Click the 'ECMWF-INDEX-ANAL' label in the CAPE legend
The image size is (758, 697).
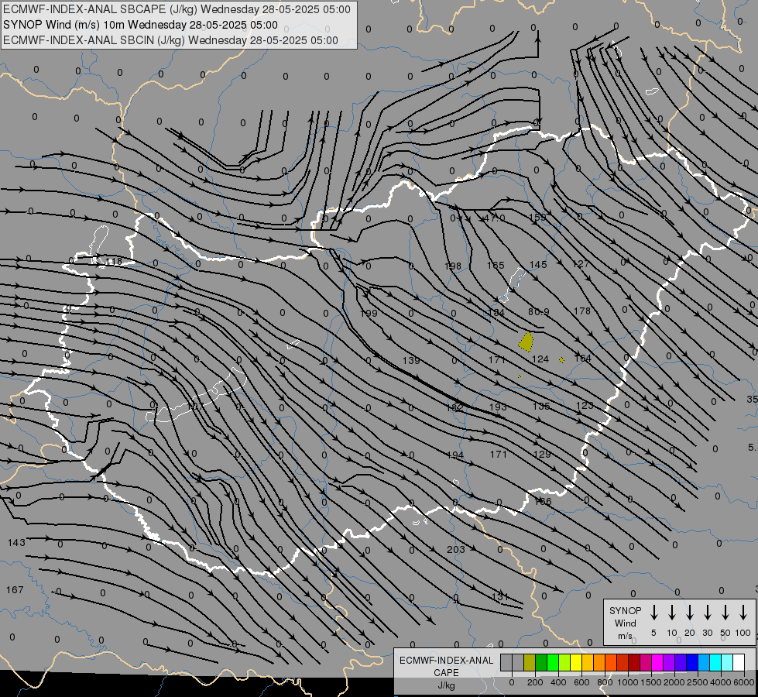pos(446,661)
